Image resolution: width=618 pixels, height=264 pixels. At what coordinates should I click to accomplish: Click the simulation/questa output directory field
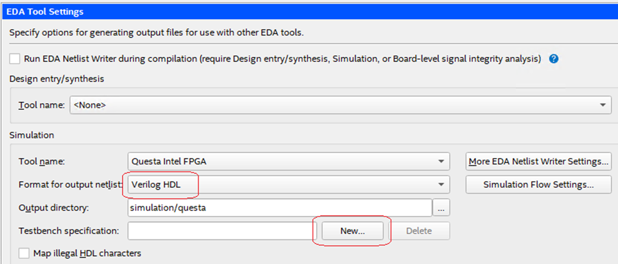279,208
